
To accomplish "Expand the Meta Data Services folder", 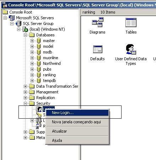I will pos(25,138).
